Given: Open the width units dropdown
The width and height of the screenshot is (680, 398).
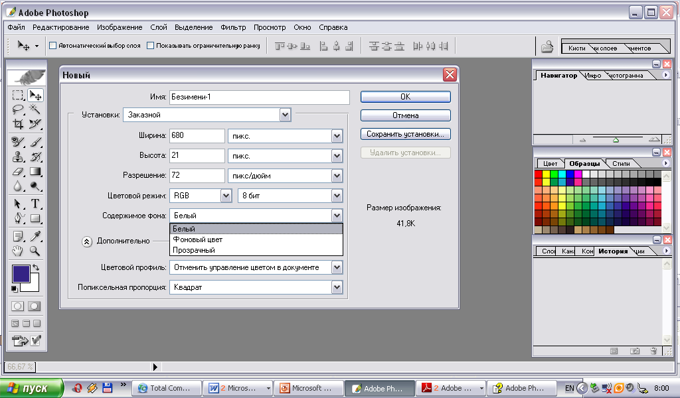Looking at the screenshot, I should click(337, 136).
